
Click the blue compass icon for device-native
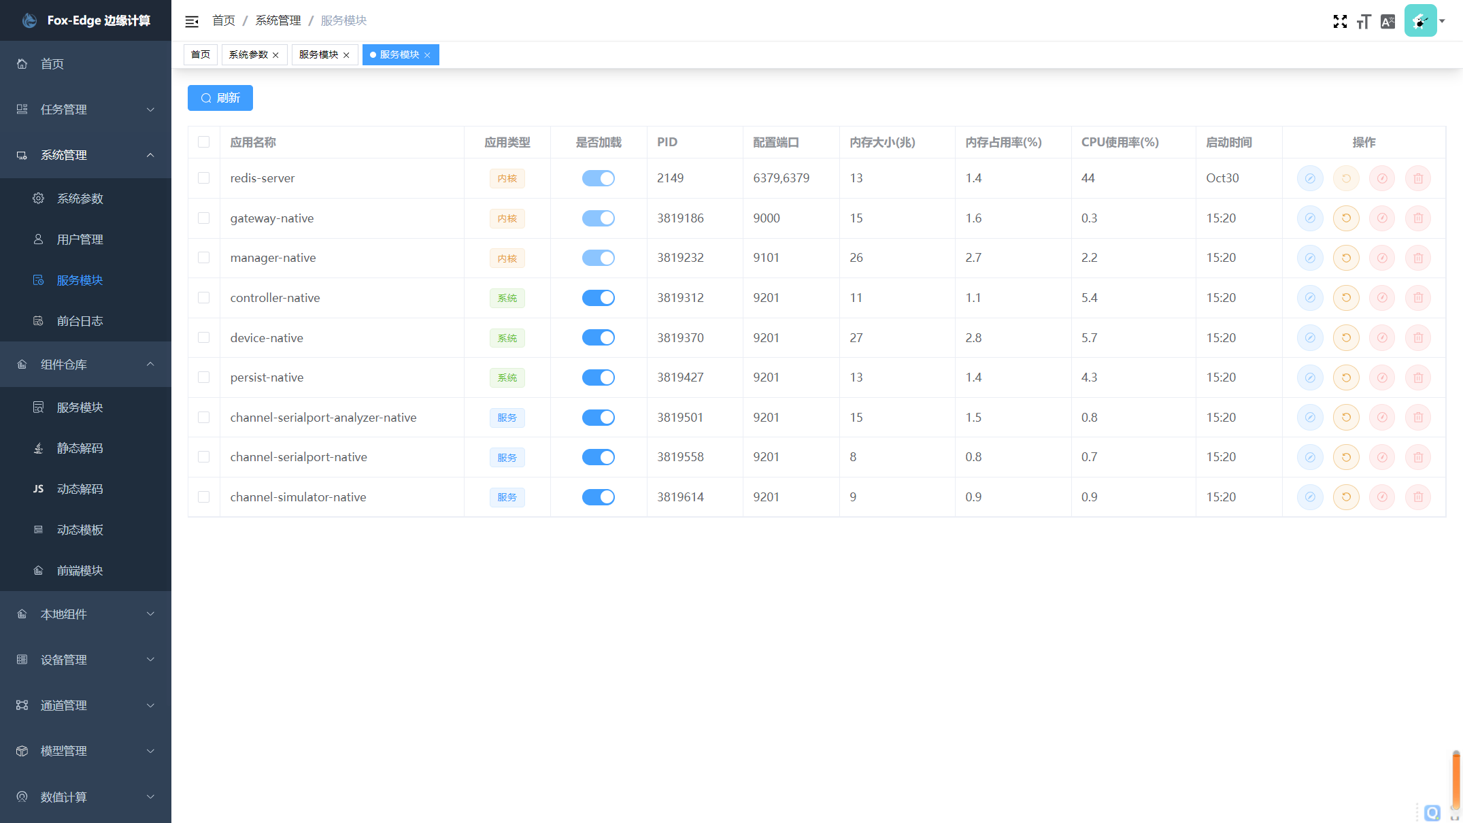pyautogui.click(x=1310, y=338)
